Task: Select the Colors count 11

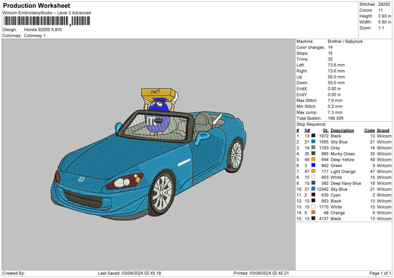Action: coord(380,10)
